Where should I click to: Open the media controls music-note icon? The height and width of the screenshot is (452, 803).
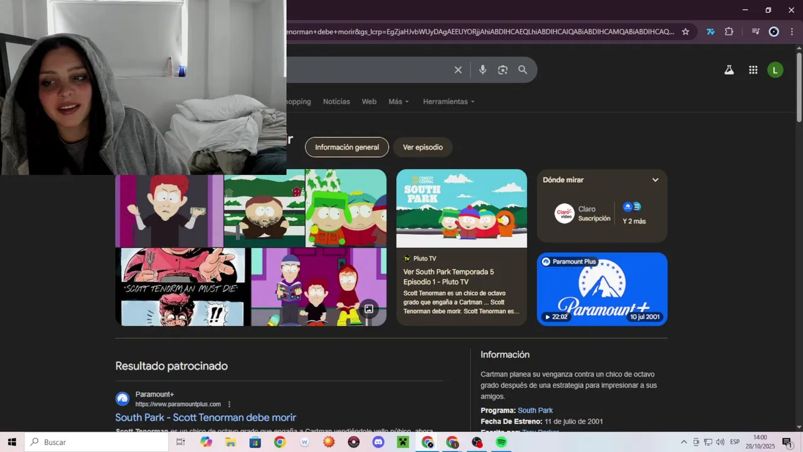(x=755, y=31)
